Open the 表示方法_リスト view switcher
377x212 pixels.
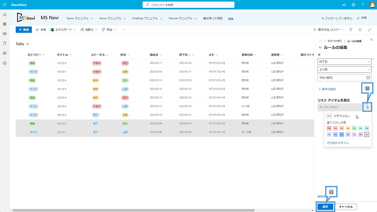click(328, 30)
